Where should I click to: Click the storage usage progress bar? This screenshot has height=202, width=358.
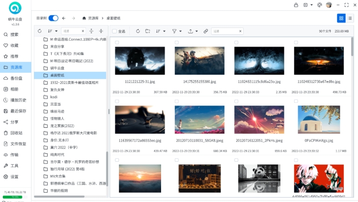pyautogui.click(x=16, y=197)
